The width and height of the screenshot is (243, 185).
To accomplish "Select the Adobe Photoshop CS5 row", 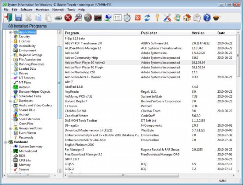I will tap(150, 72).
